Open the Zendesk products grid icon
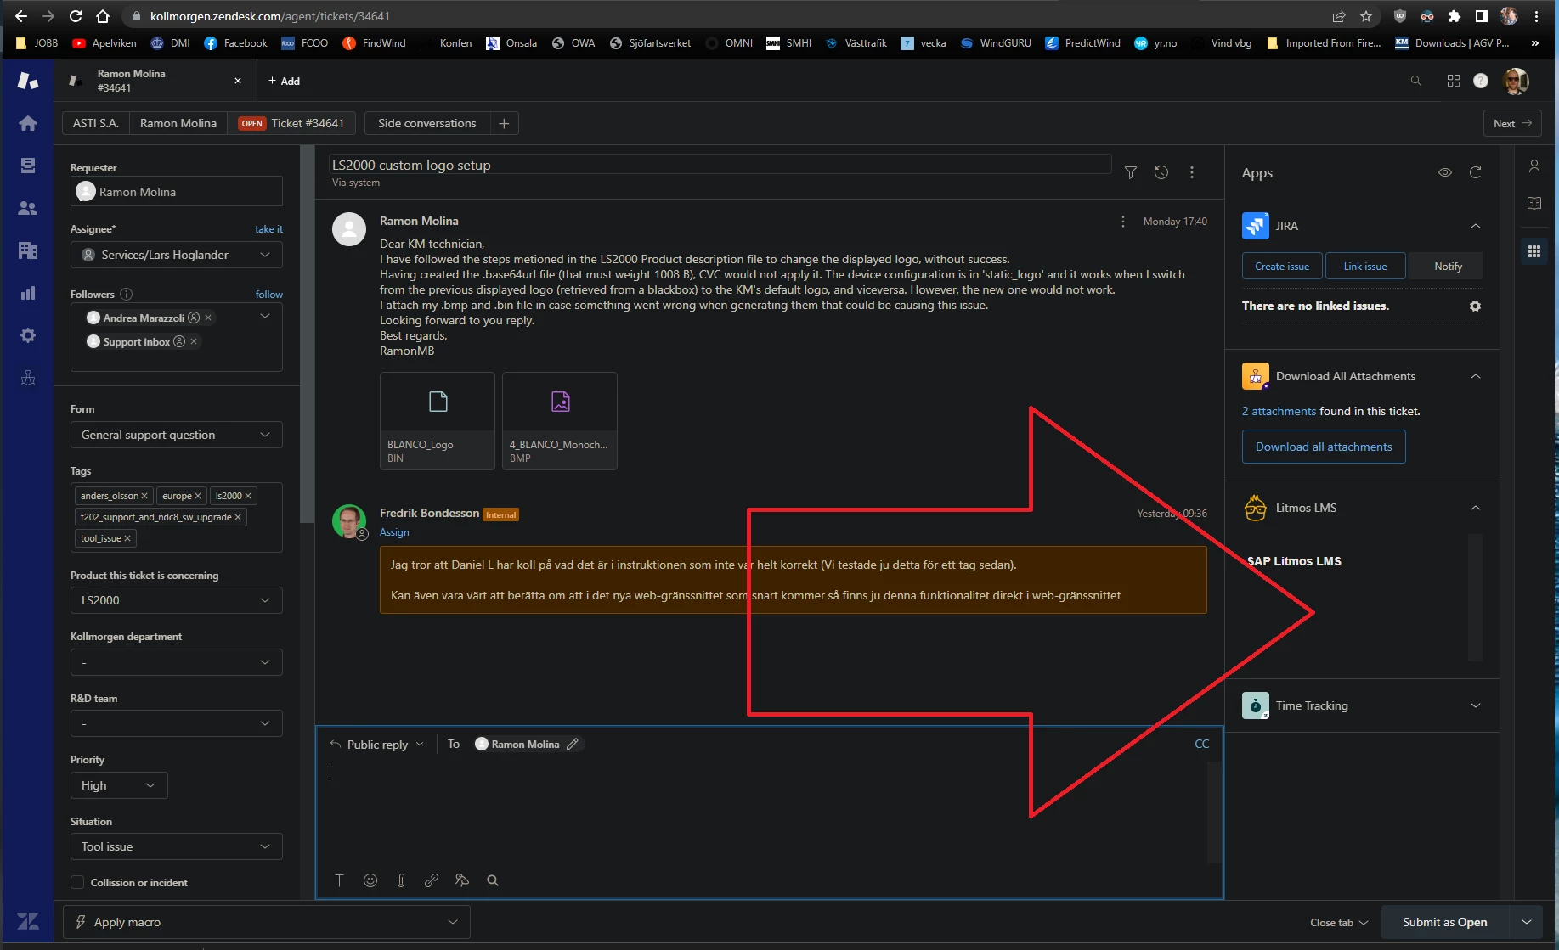1559x950 pixels. (1454, 81)
